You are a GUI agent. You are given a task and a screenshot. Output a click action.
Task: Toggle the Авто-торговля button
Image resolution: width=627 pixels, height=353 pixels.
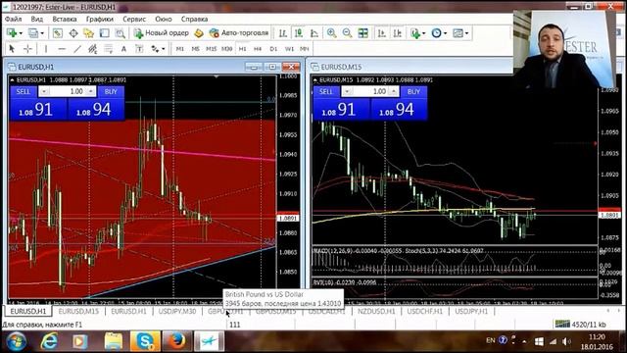239,33
